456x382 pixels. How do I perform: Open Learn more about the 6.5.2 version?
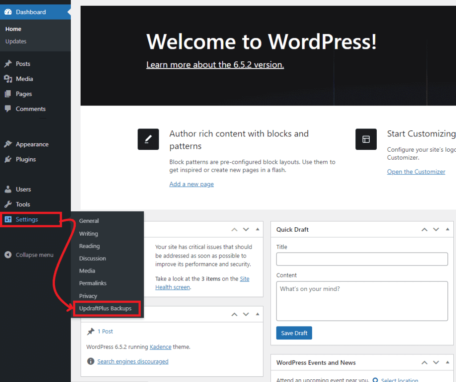(x=215, y=64)
